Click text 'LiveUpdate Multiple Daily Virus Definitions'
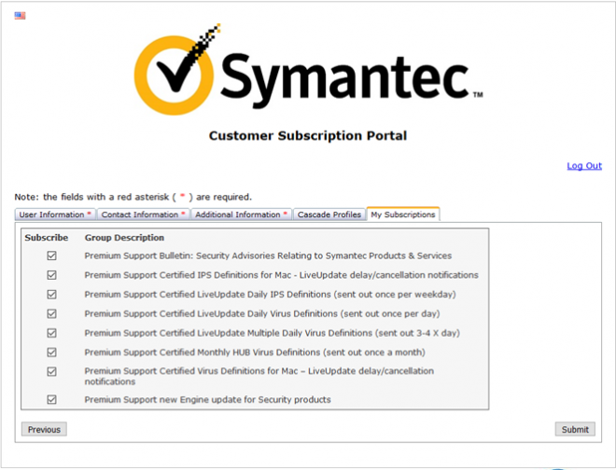The height and width of the screenshot is (470, 616). coord(285,333)
